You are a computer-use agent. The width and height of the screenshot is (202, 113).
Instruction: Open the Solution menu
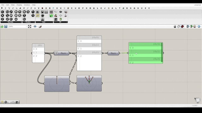[27, 5]
